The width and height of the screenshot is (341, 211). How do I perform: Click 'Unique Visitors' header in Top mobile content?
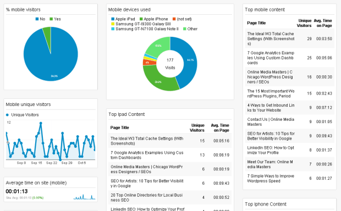tap(304, 23)
